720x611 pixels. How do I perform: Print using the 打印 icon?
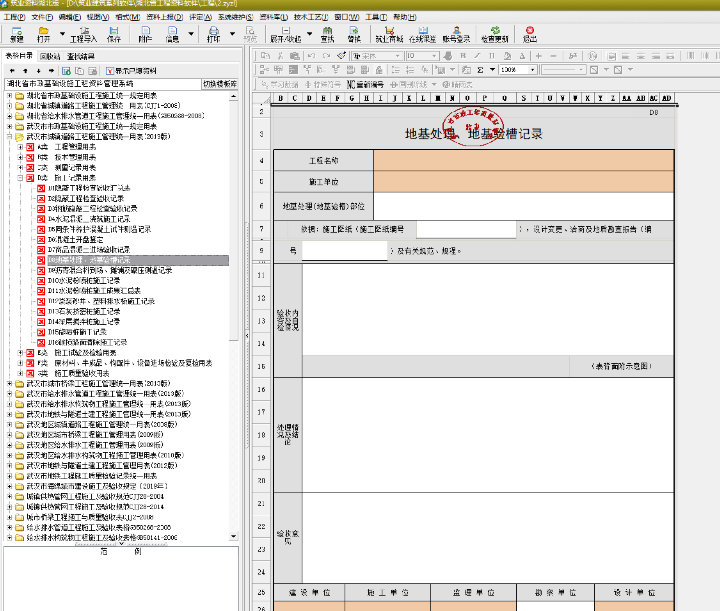tap(214, 34)
